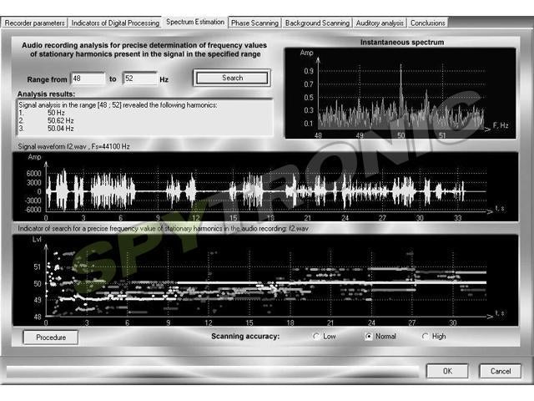Select the 50.62 Hz harmonic result
Image resolution: width=534 pixels, height=401 pixels.
[x=47, y=120]
